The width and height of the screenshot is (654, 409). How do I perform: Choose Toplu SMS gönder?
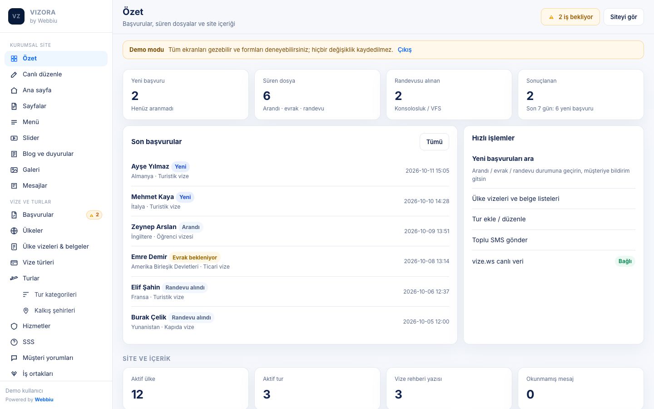click(554, 240)
